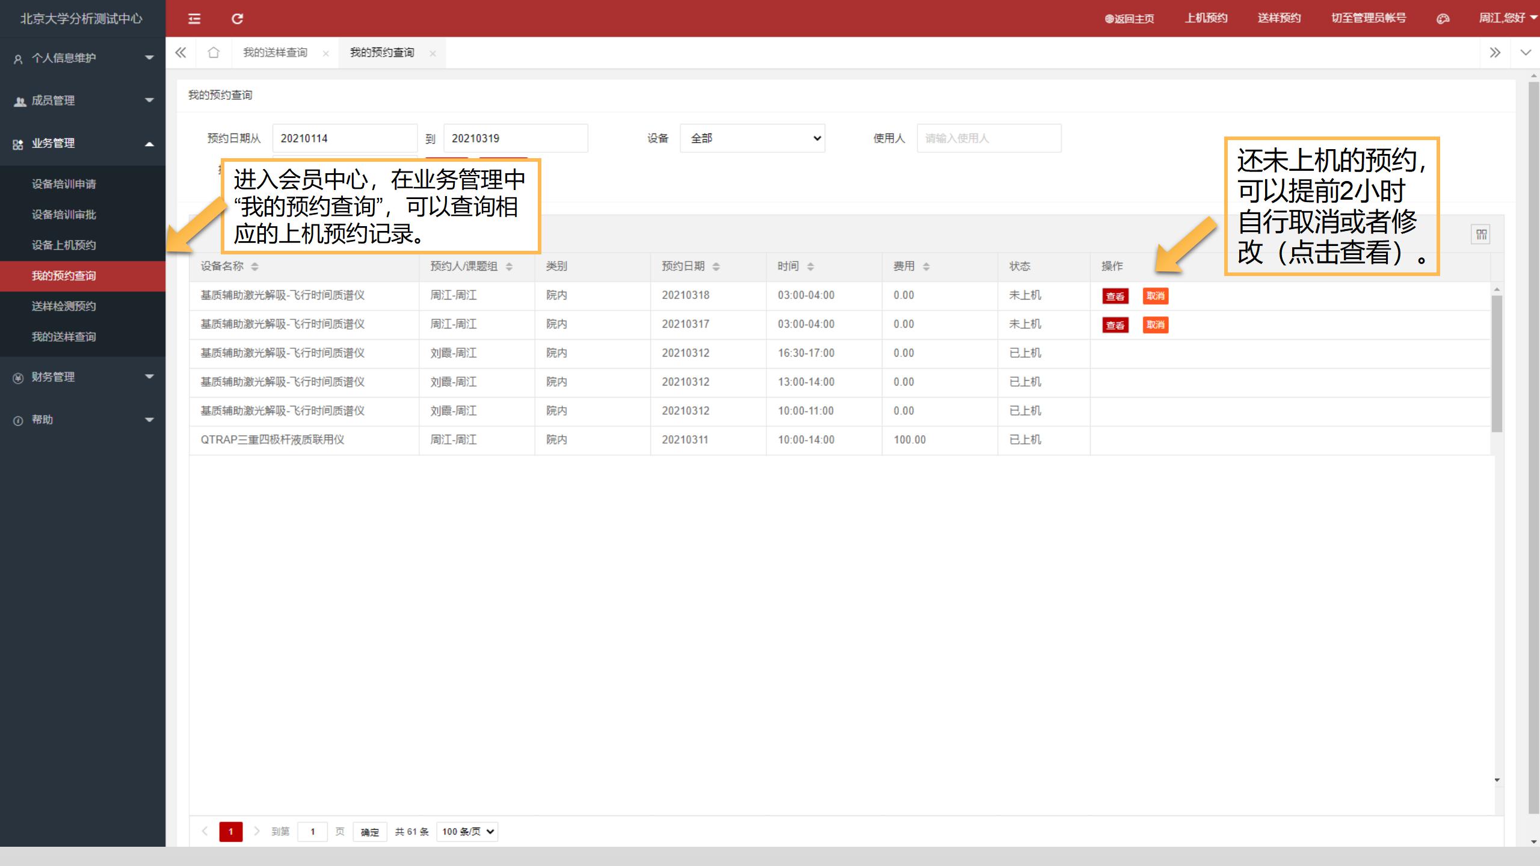Image resolution: width=1540 pixels, height=866 pixels.
Task: Go to home tab icon
Action: [213, 53]
